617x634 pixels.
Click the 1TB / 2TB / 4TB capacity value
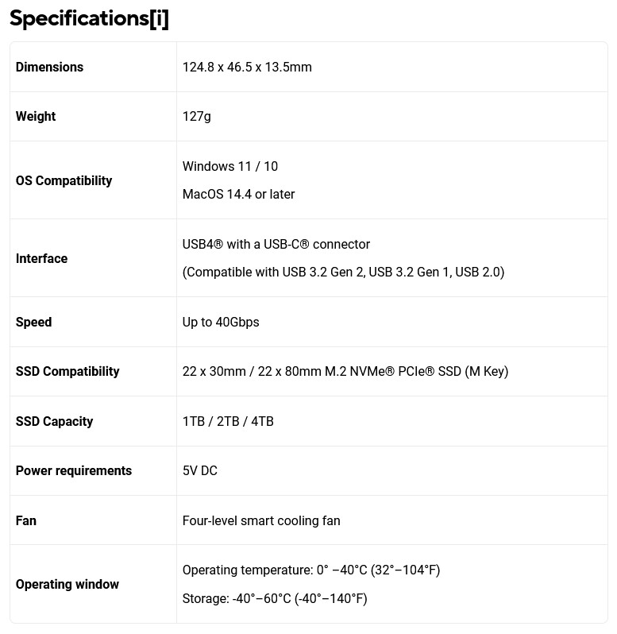228,422
